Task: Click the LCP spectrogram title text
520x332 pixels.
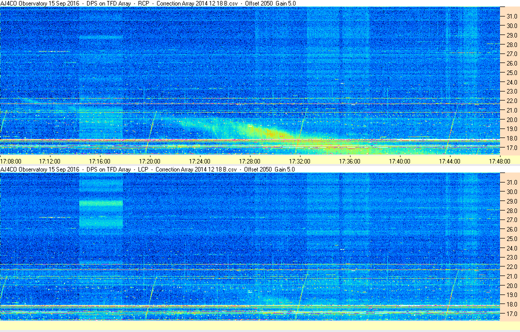Action: tap(147, 169)
